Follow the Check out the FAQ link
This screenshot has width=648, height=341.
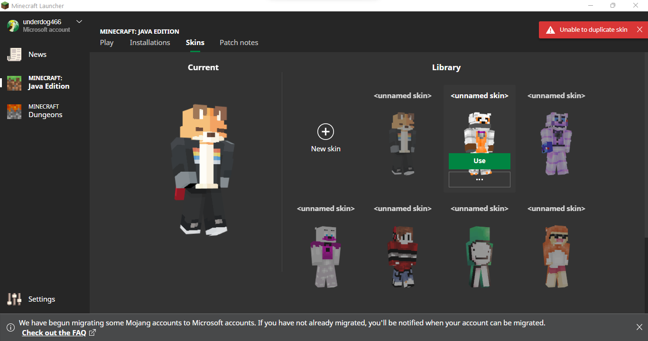(x=54, y=333)
